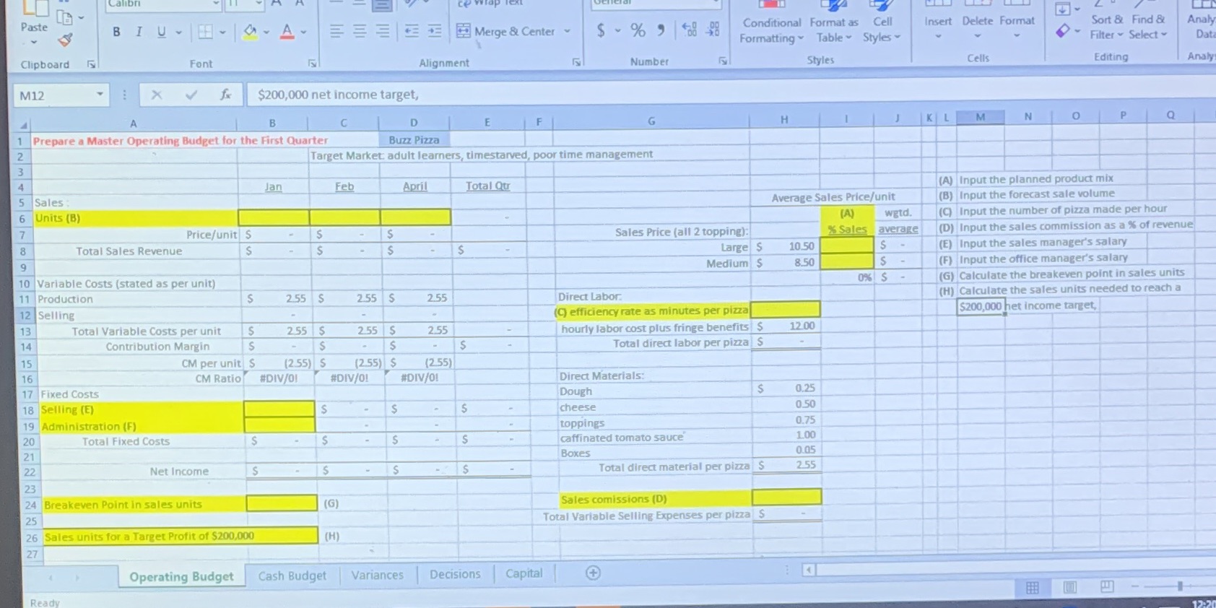Decrease decimal places
The image size is (1216, 608).
713,30
